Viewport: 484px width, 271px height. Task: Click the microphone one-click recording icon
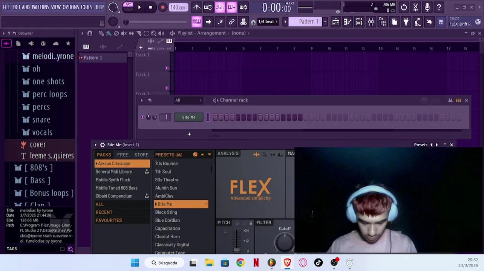pyautogui.click(x=427, y=7)
